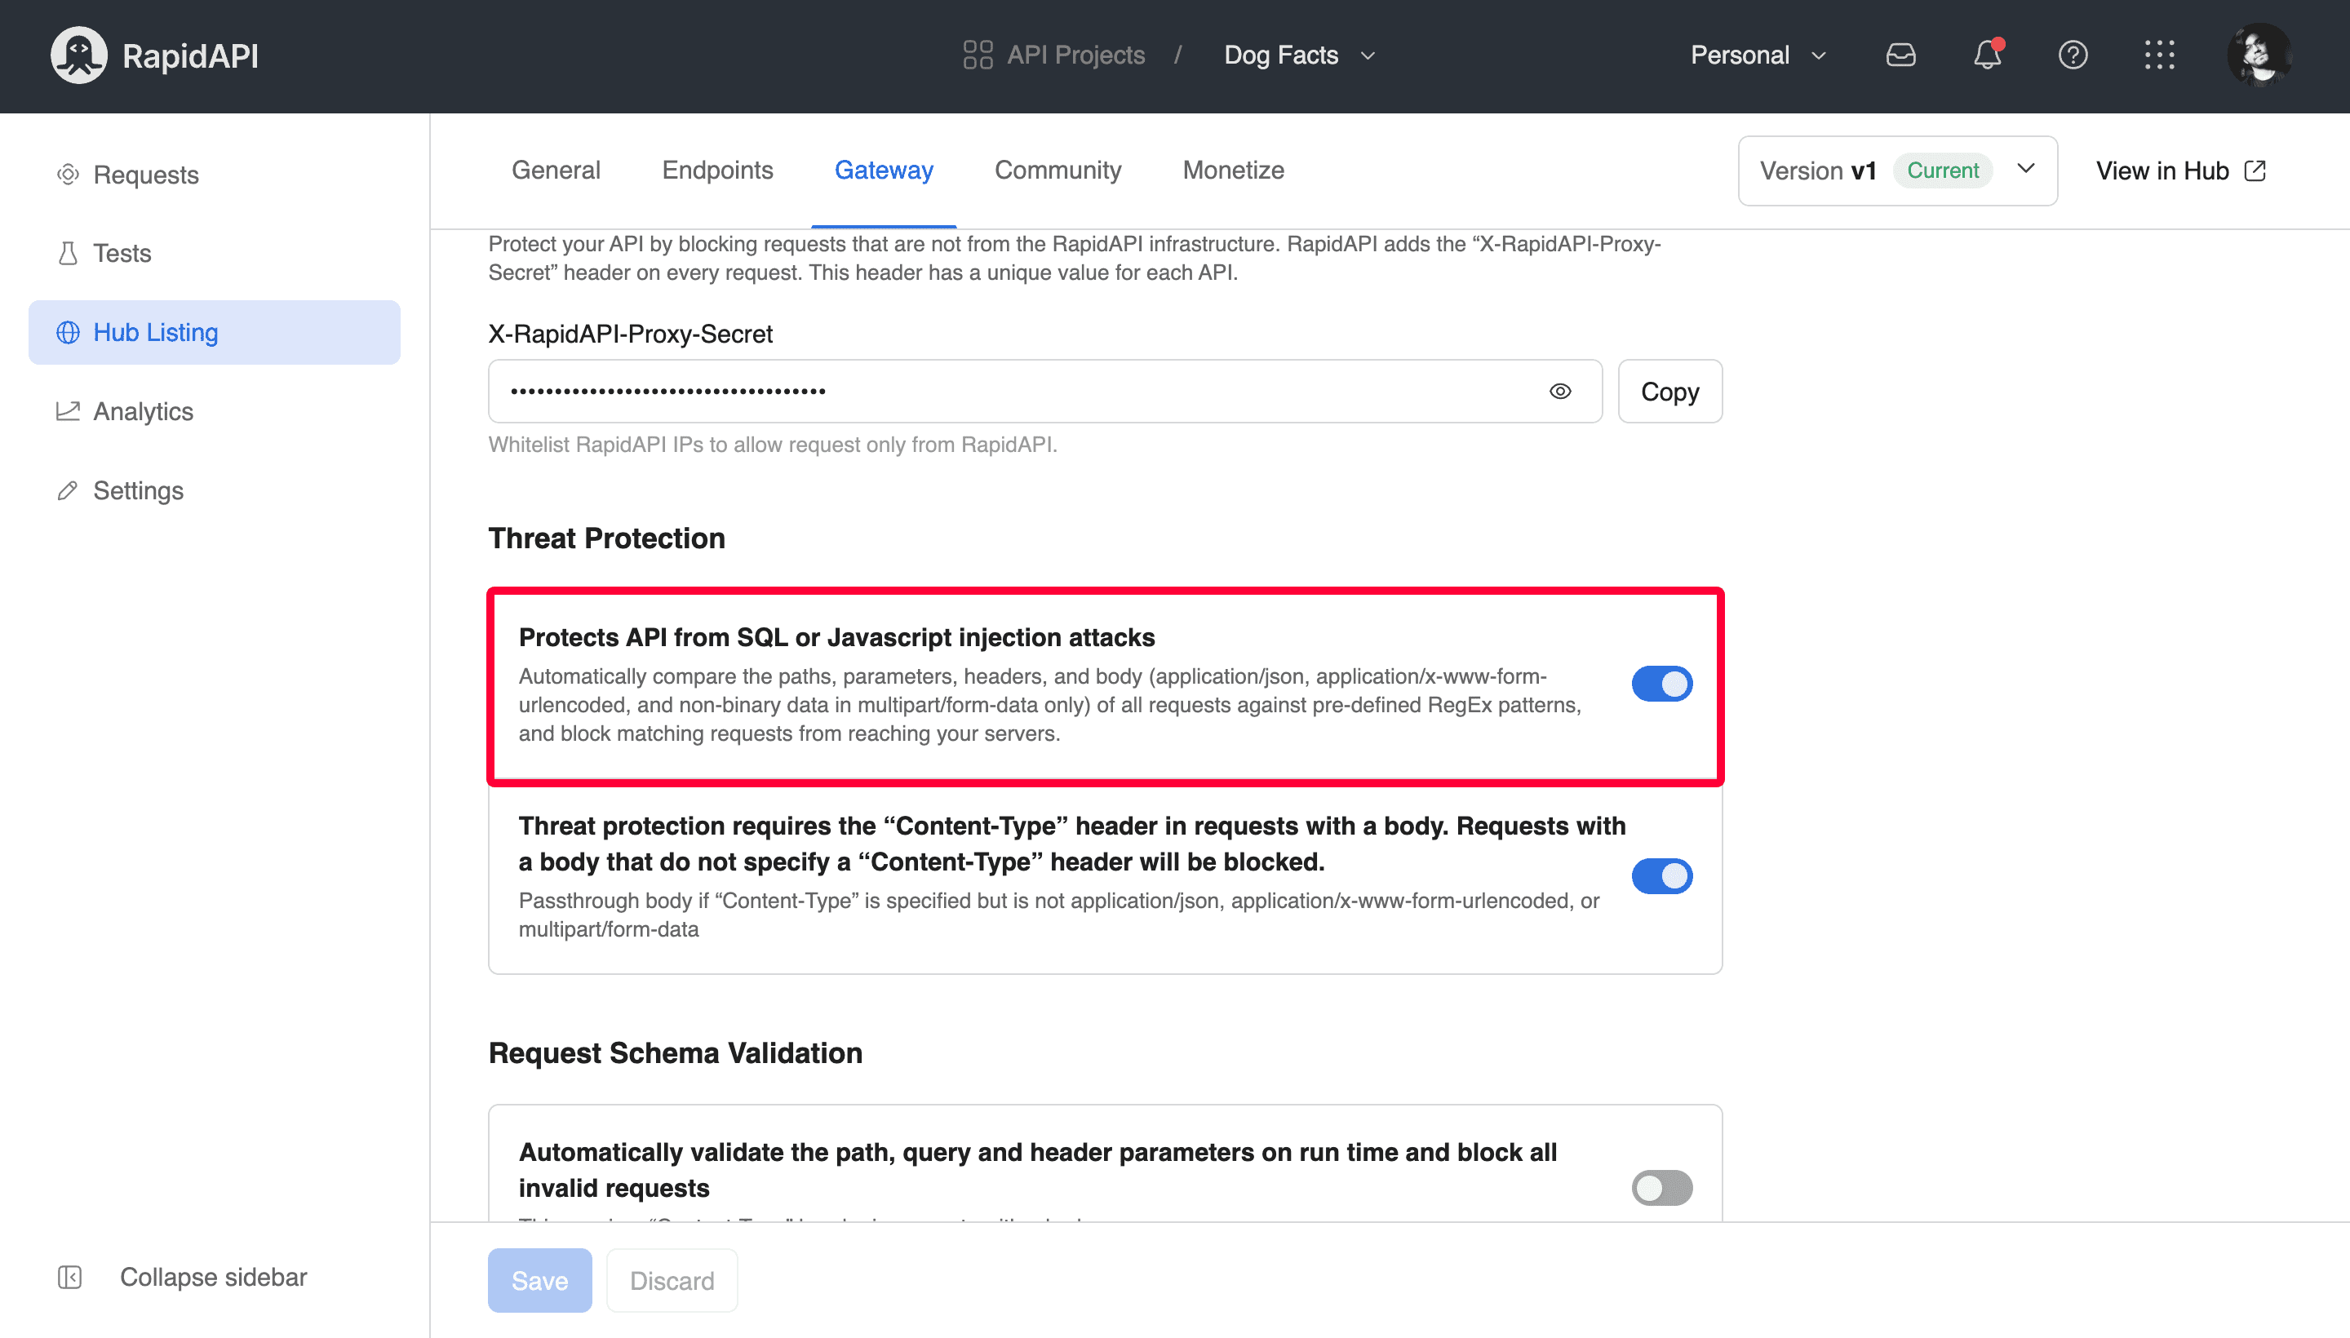Click the Analytics sidebar icon
Image resolution: width=2350 pixels, height=1338 pixels.
(66, 411)
